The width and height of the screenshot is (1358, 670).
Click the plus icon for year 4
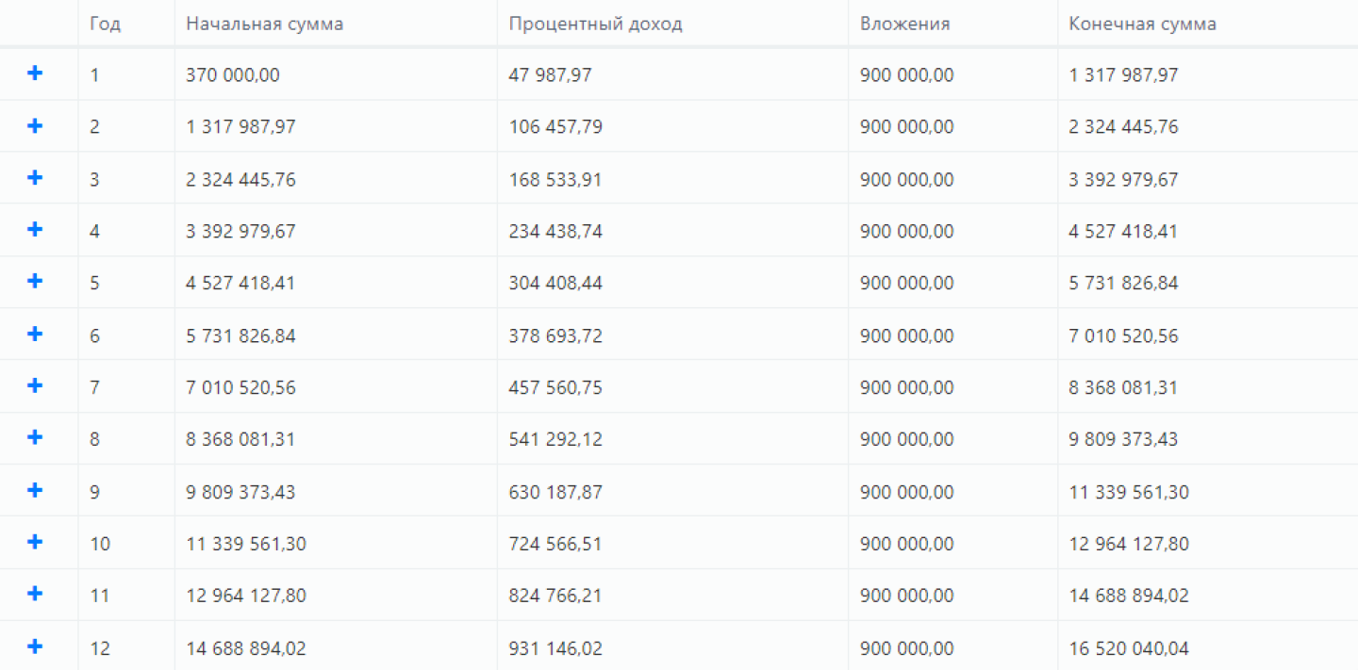click(x=35, y=229)
